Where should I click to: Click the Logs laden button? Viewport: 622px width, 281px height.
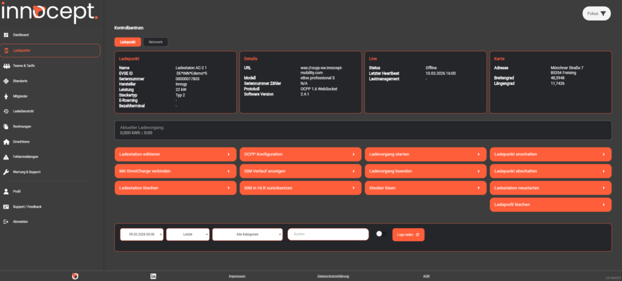click(x=408, y=234)
